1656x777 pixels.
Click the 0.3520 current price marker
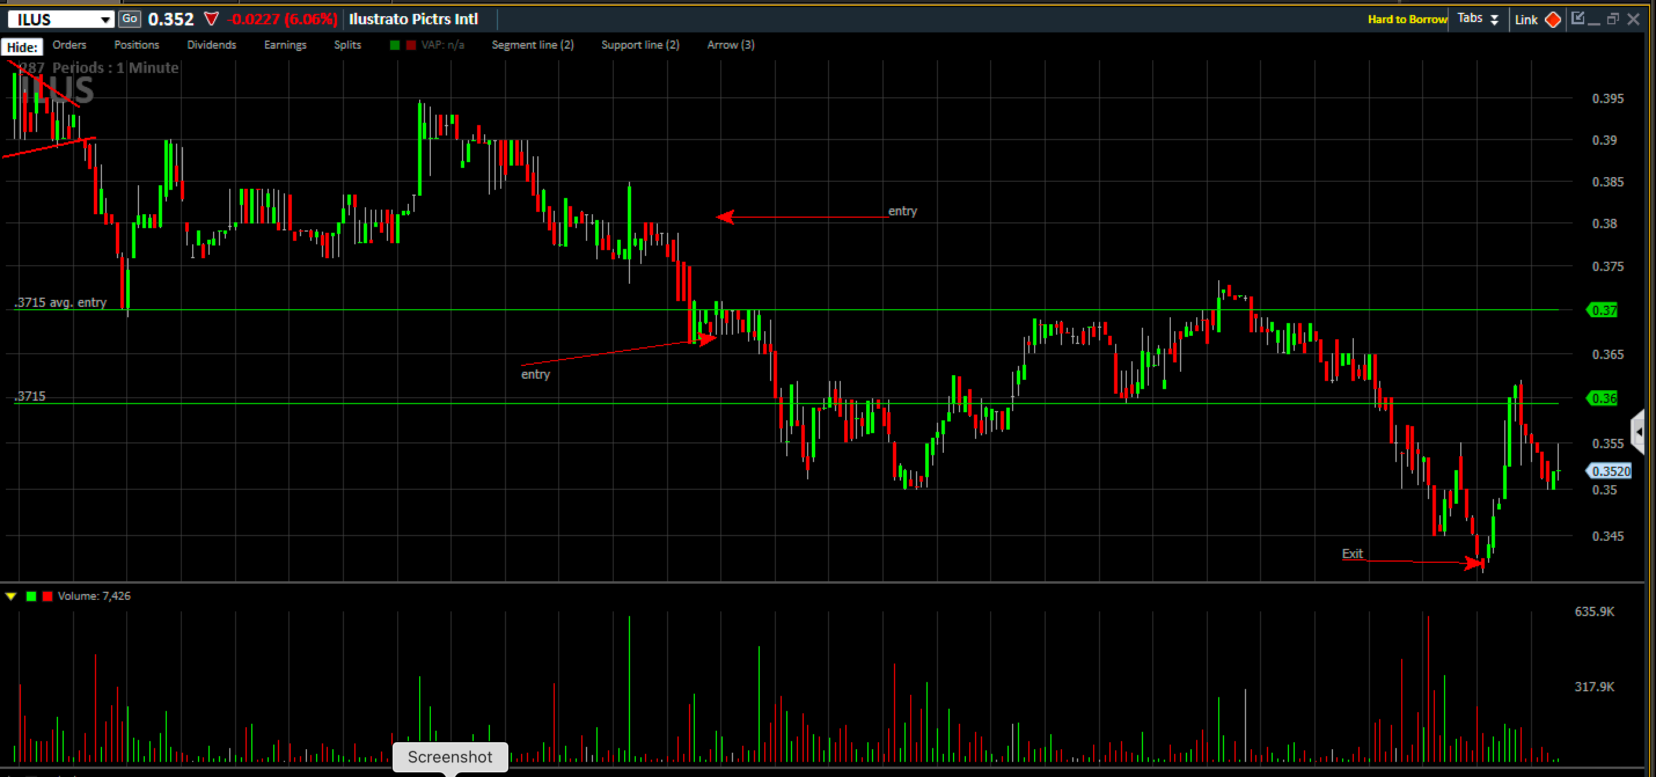tap(1610, 471)
